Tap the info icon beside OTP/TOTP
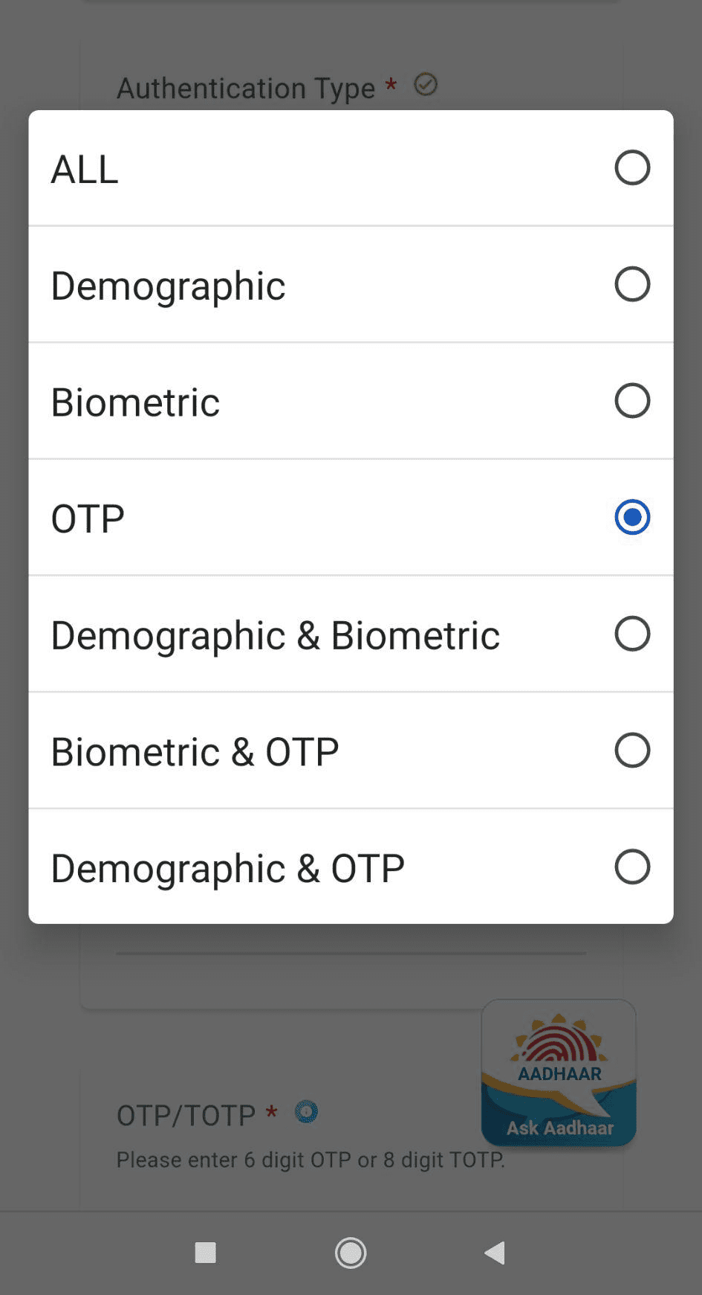 point(306,1112)
